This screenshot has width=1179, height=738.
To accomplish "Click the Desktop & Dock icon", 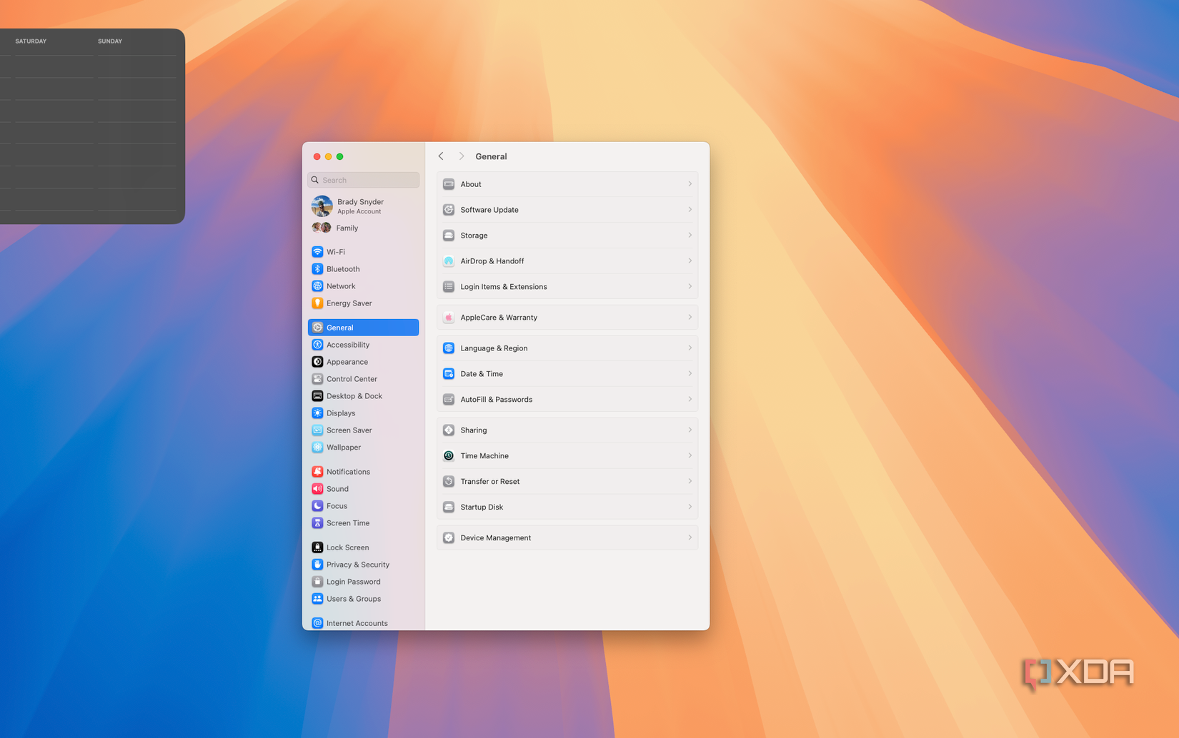I will (317, 396).
